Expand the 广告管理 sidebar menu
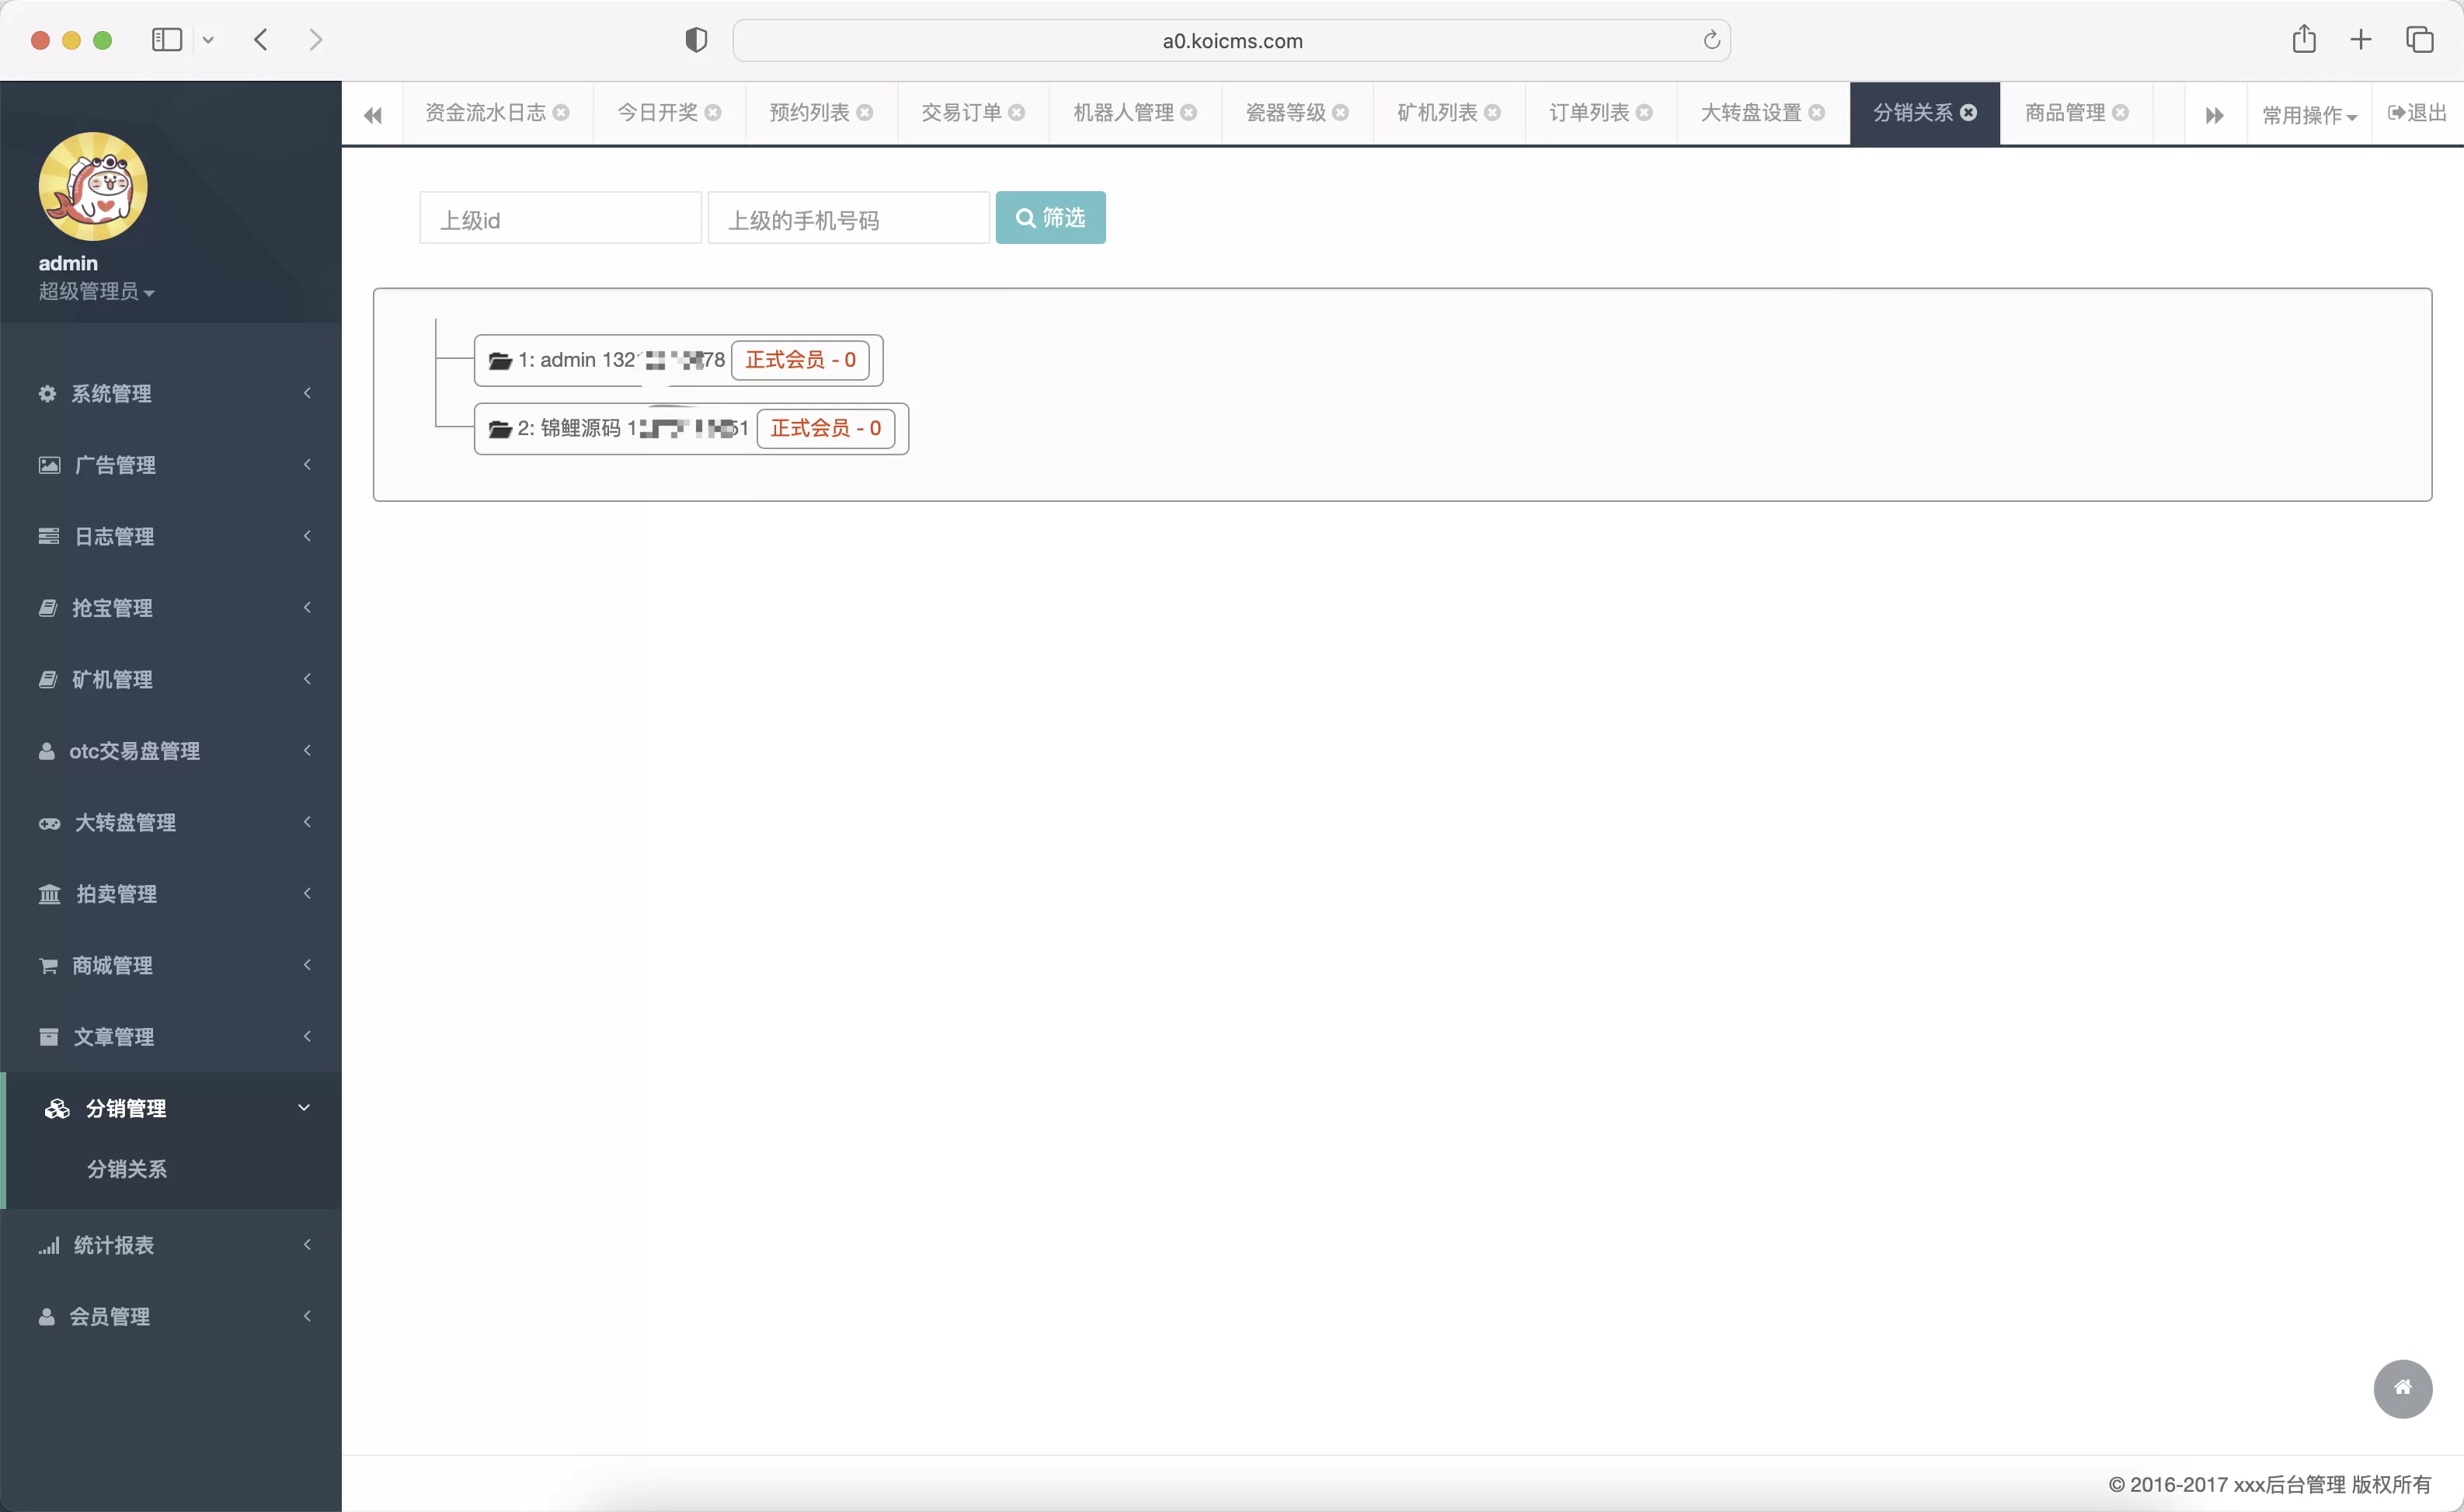The width and height of the screenshot is (2464, 1512). (x=171, y=465)
